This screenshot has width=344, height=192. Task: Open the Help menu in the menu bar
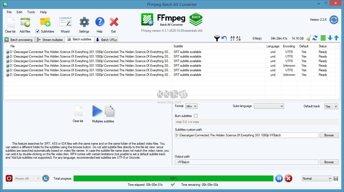[43, 12]
